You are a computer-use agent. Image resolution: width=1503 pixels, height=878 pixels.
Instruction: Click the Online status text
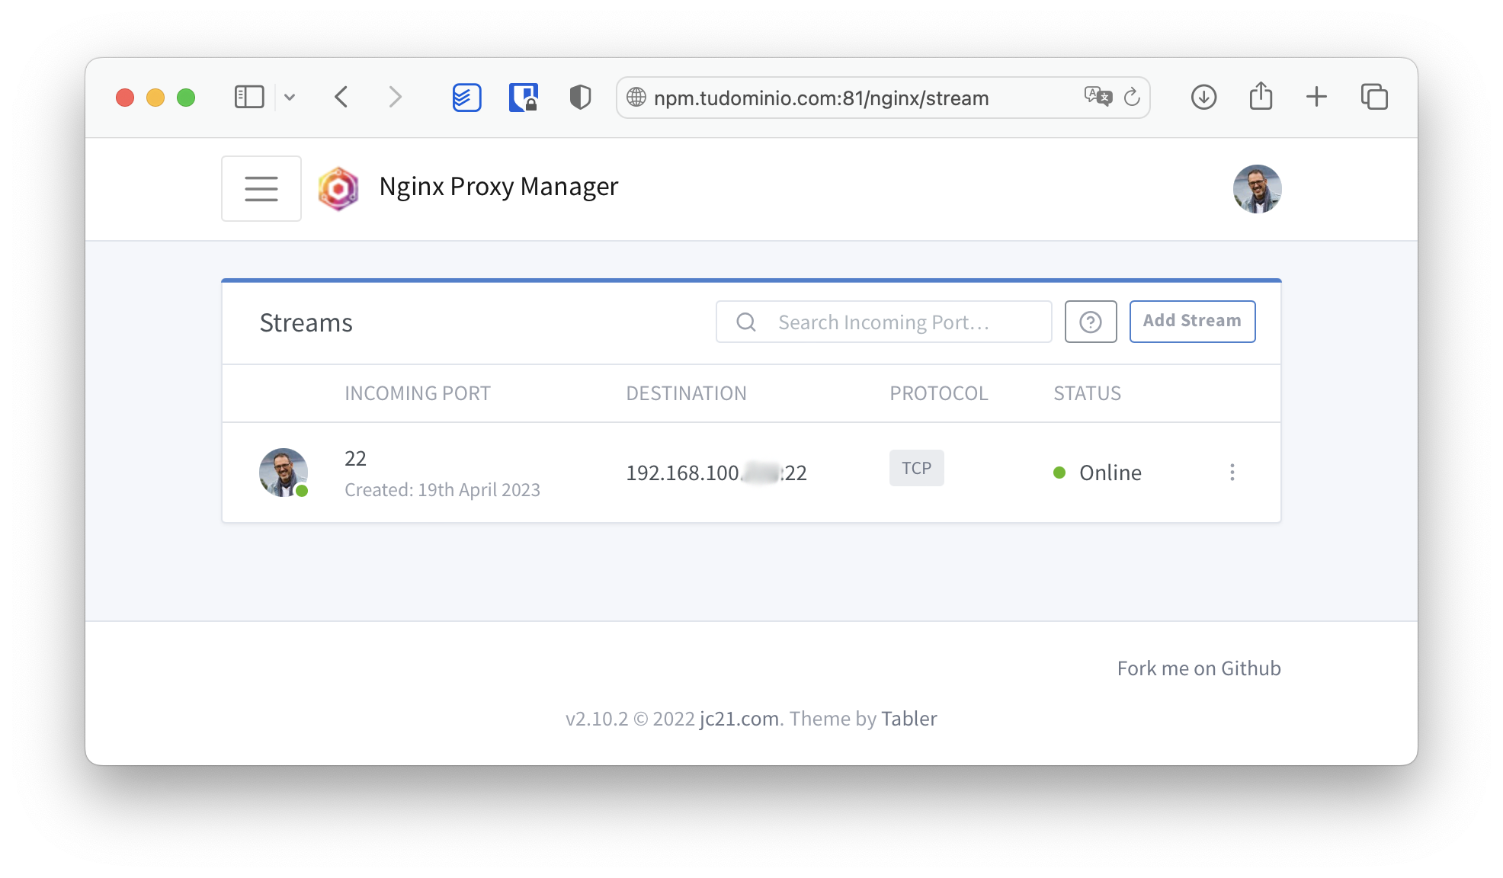coord(1110,473)
